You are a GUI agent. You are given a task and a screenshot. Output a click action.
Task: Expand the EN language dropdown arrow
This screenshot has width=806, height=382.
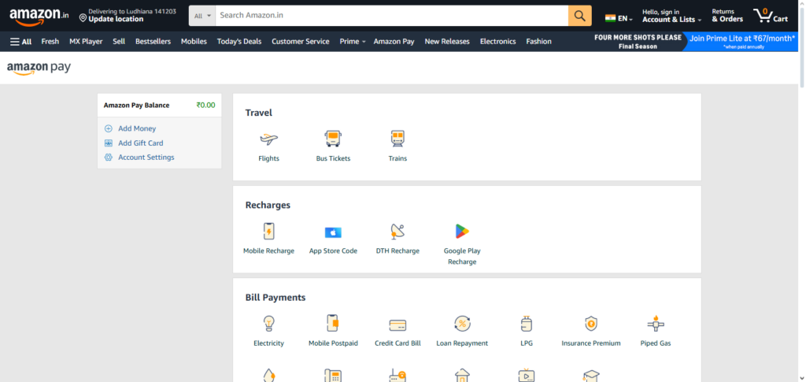(630, 20)
